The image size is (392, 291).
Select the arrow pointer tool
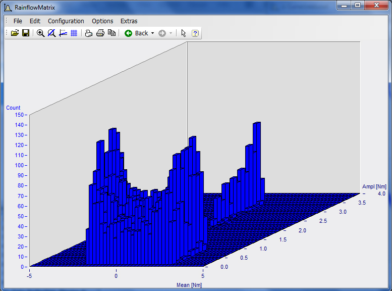[184, 33]
